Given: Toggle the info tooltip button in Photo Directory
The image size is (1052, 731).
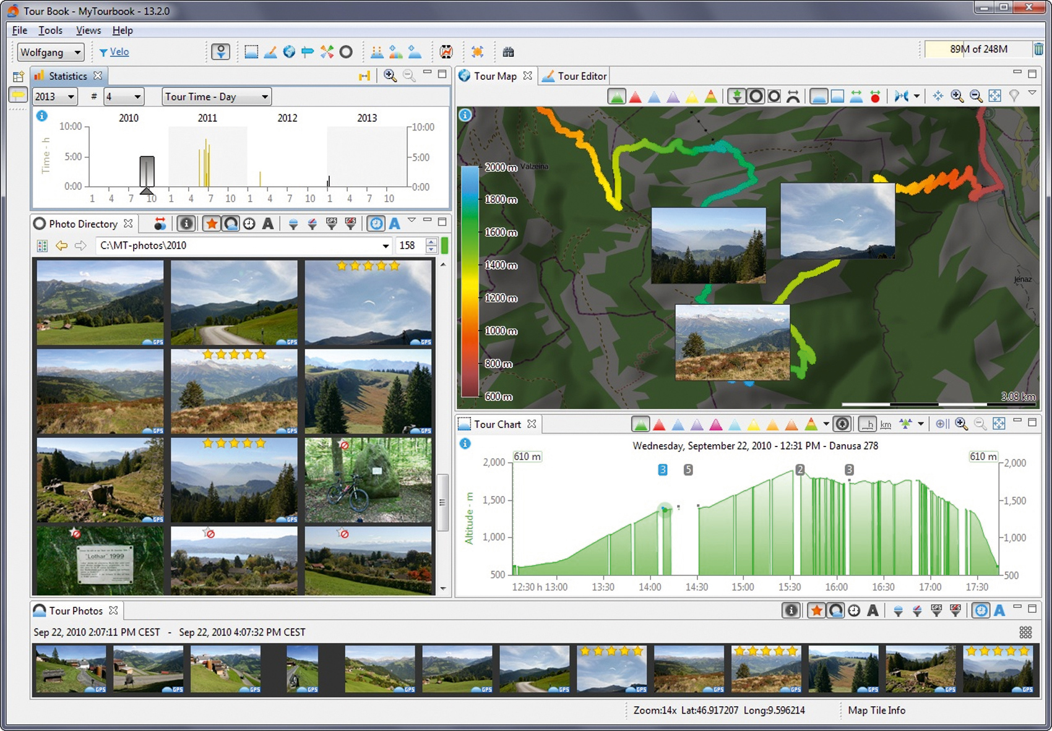Looking at the screenshot, I should pyautogui.click(x=186, y=224).
